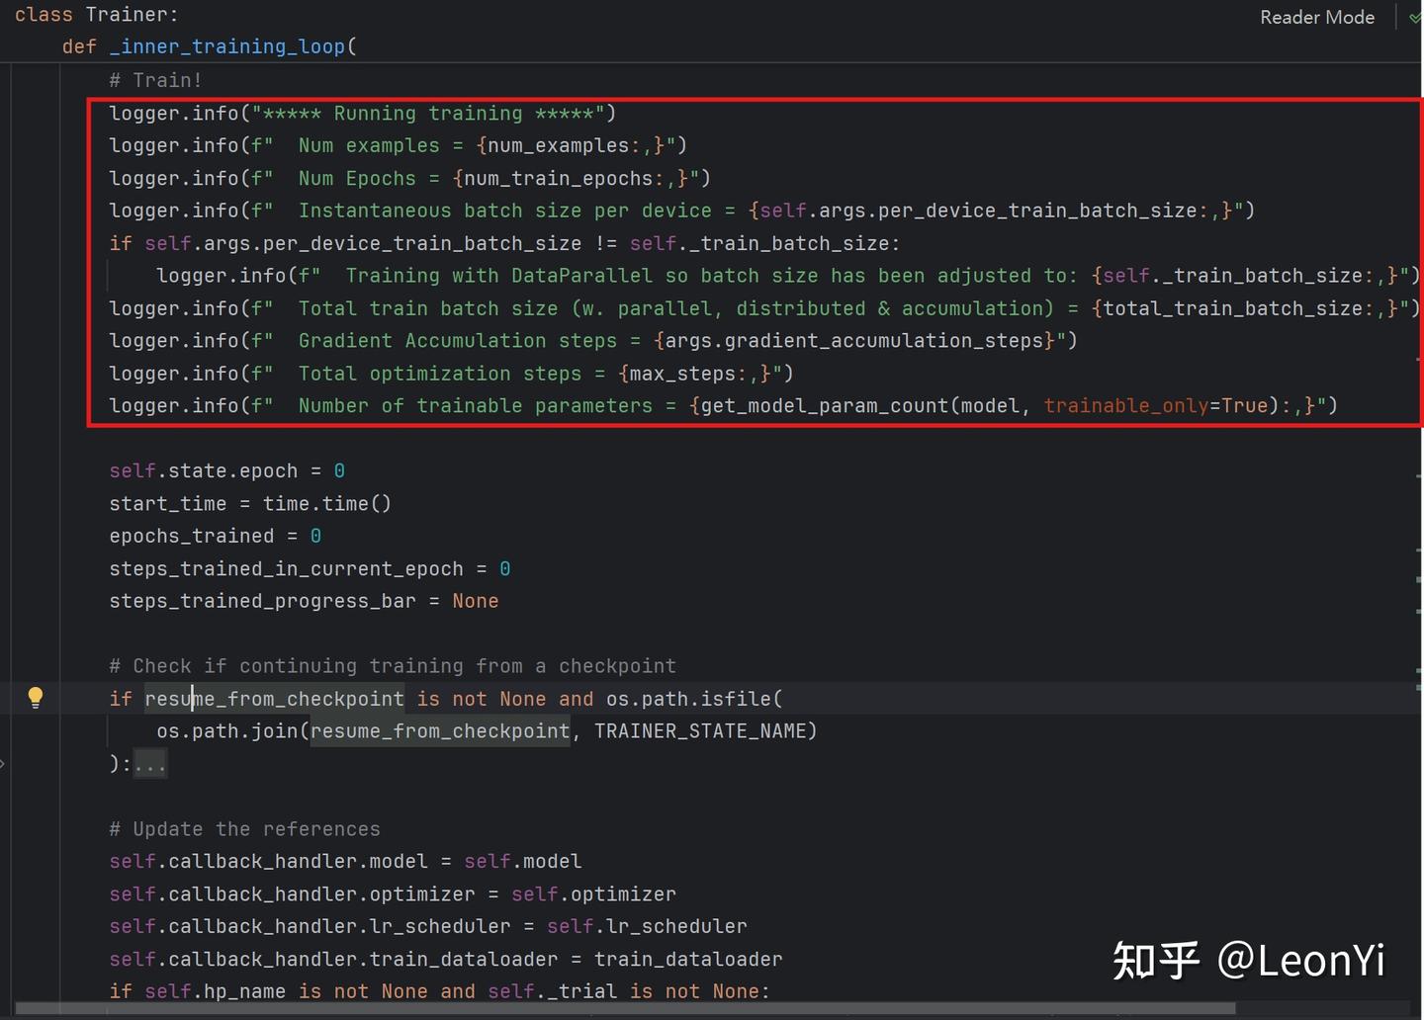Screen dimensions: 1424x1020
Task: Click the gutter fold arrow beside '):'
Action: click(3, 763)
